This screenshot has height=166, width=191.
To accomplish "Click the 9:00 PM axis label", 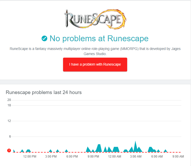I will coord(93,157).
